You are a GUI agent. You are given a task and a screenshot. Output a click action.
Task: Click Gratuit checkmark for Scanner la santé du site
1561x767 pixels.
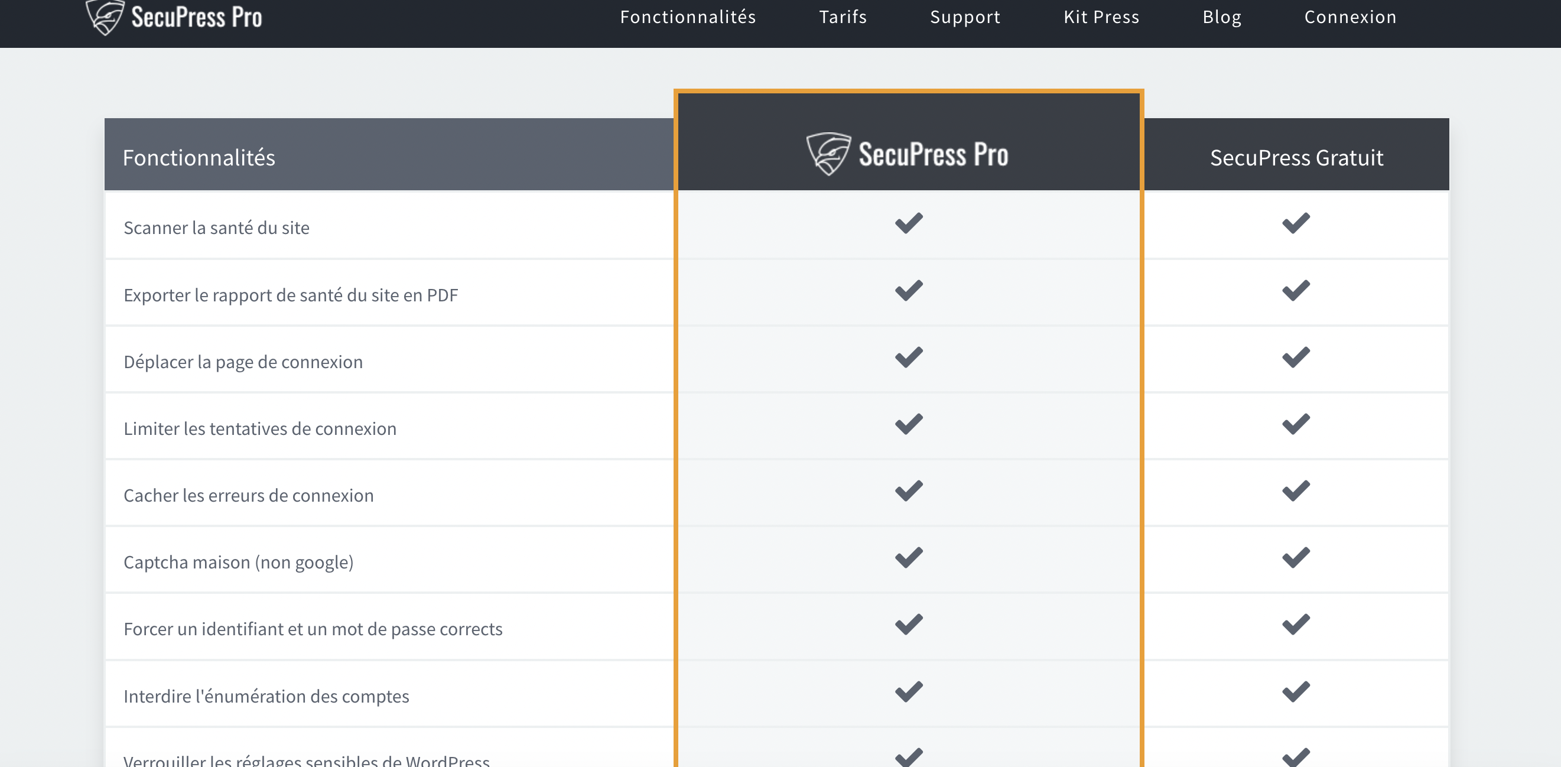pos(1296,223)
